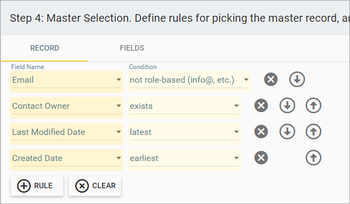Move the Email rule down
Screen dimensions: 350x204
297,79
